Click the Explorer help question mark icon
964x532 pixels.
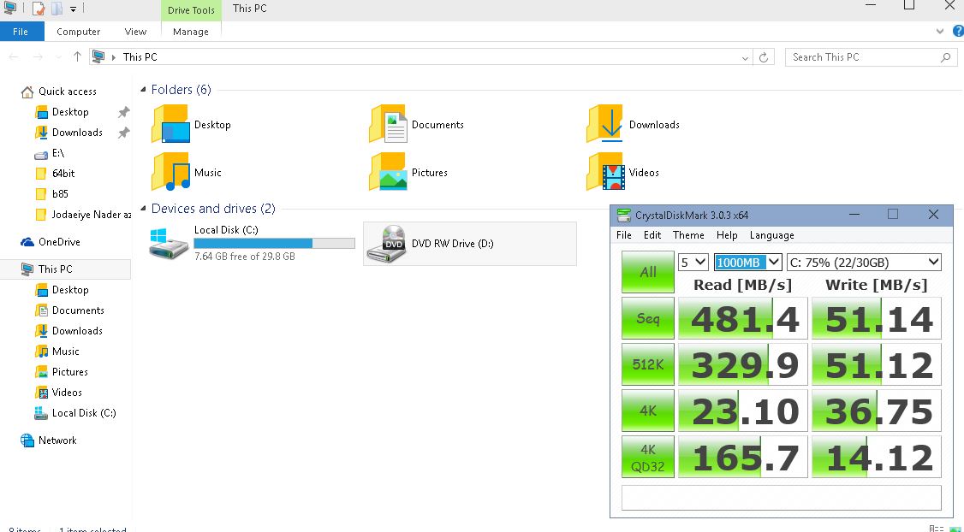click(958, 32)
